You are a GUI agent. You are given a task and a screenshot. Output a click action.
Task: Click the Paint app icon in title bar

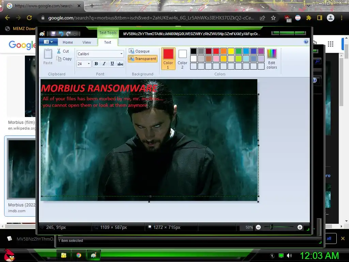click(42, 34)
